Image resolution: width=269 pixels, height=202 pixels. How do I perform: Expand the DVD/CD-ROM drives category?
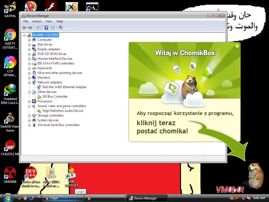[29, 54]
